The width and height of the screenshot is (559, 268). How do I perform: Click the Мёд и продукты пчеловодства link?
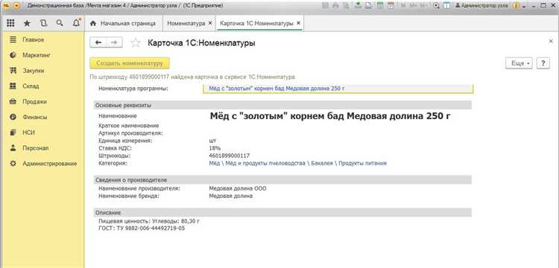point(265,163)
